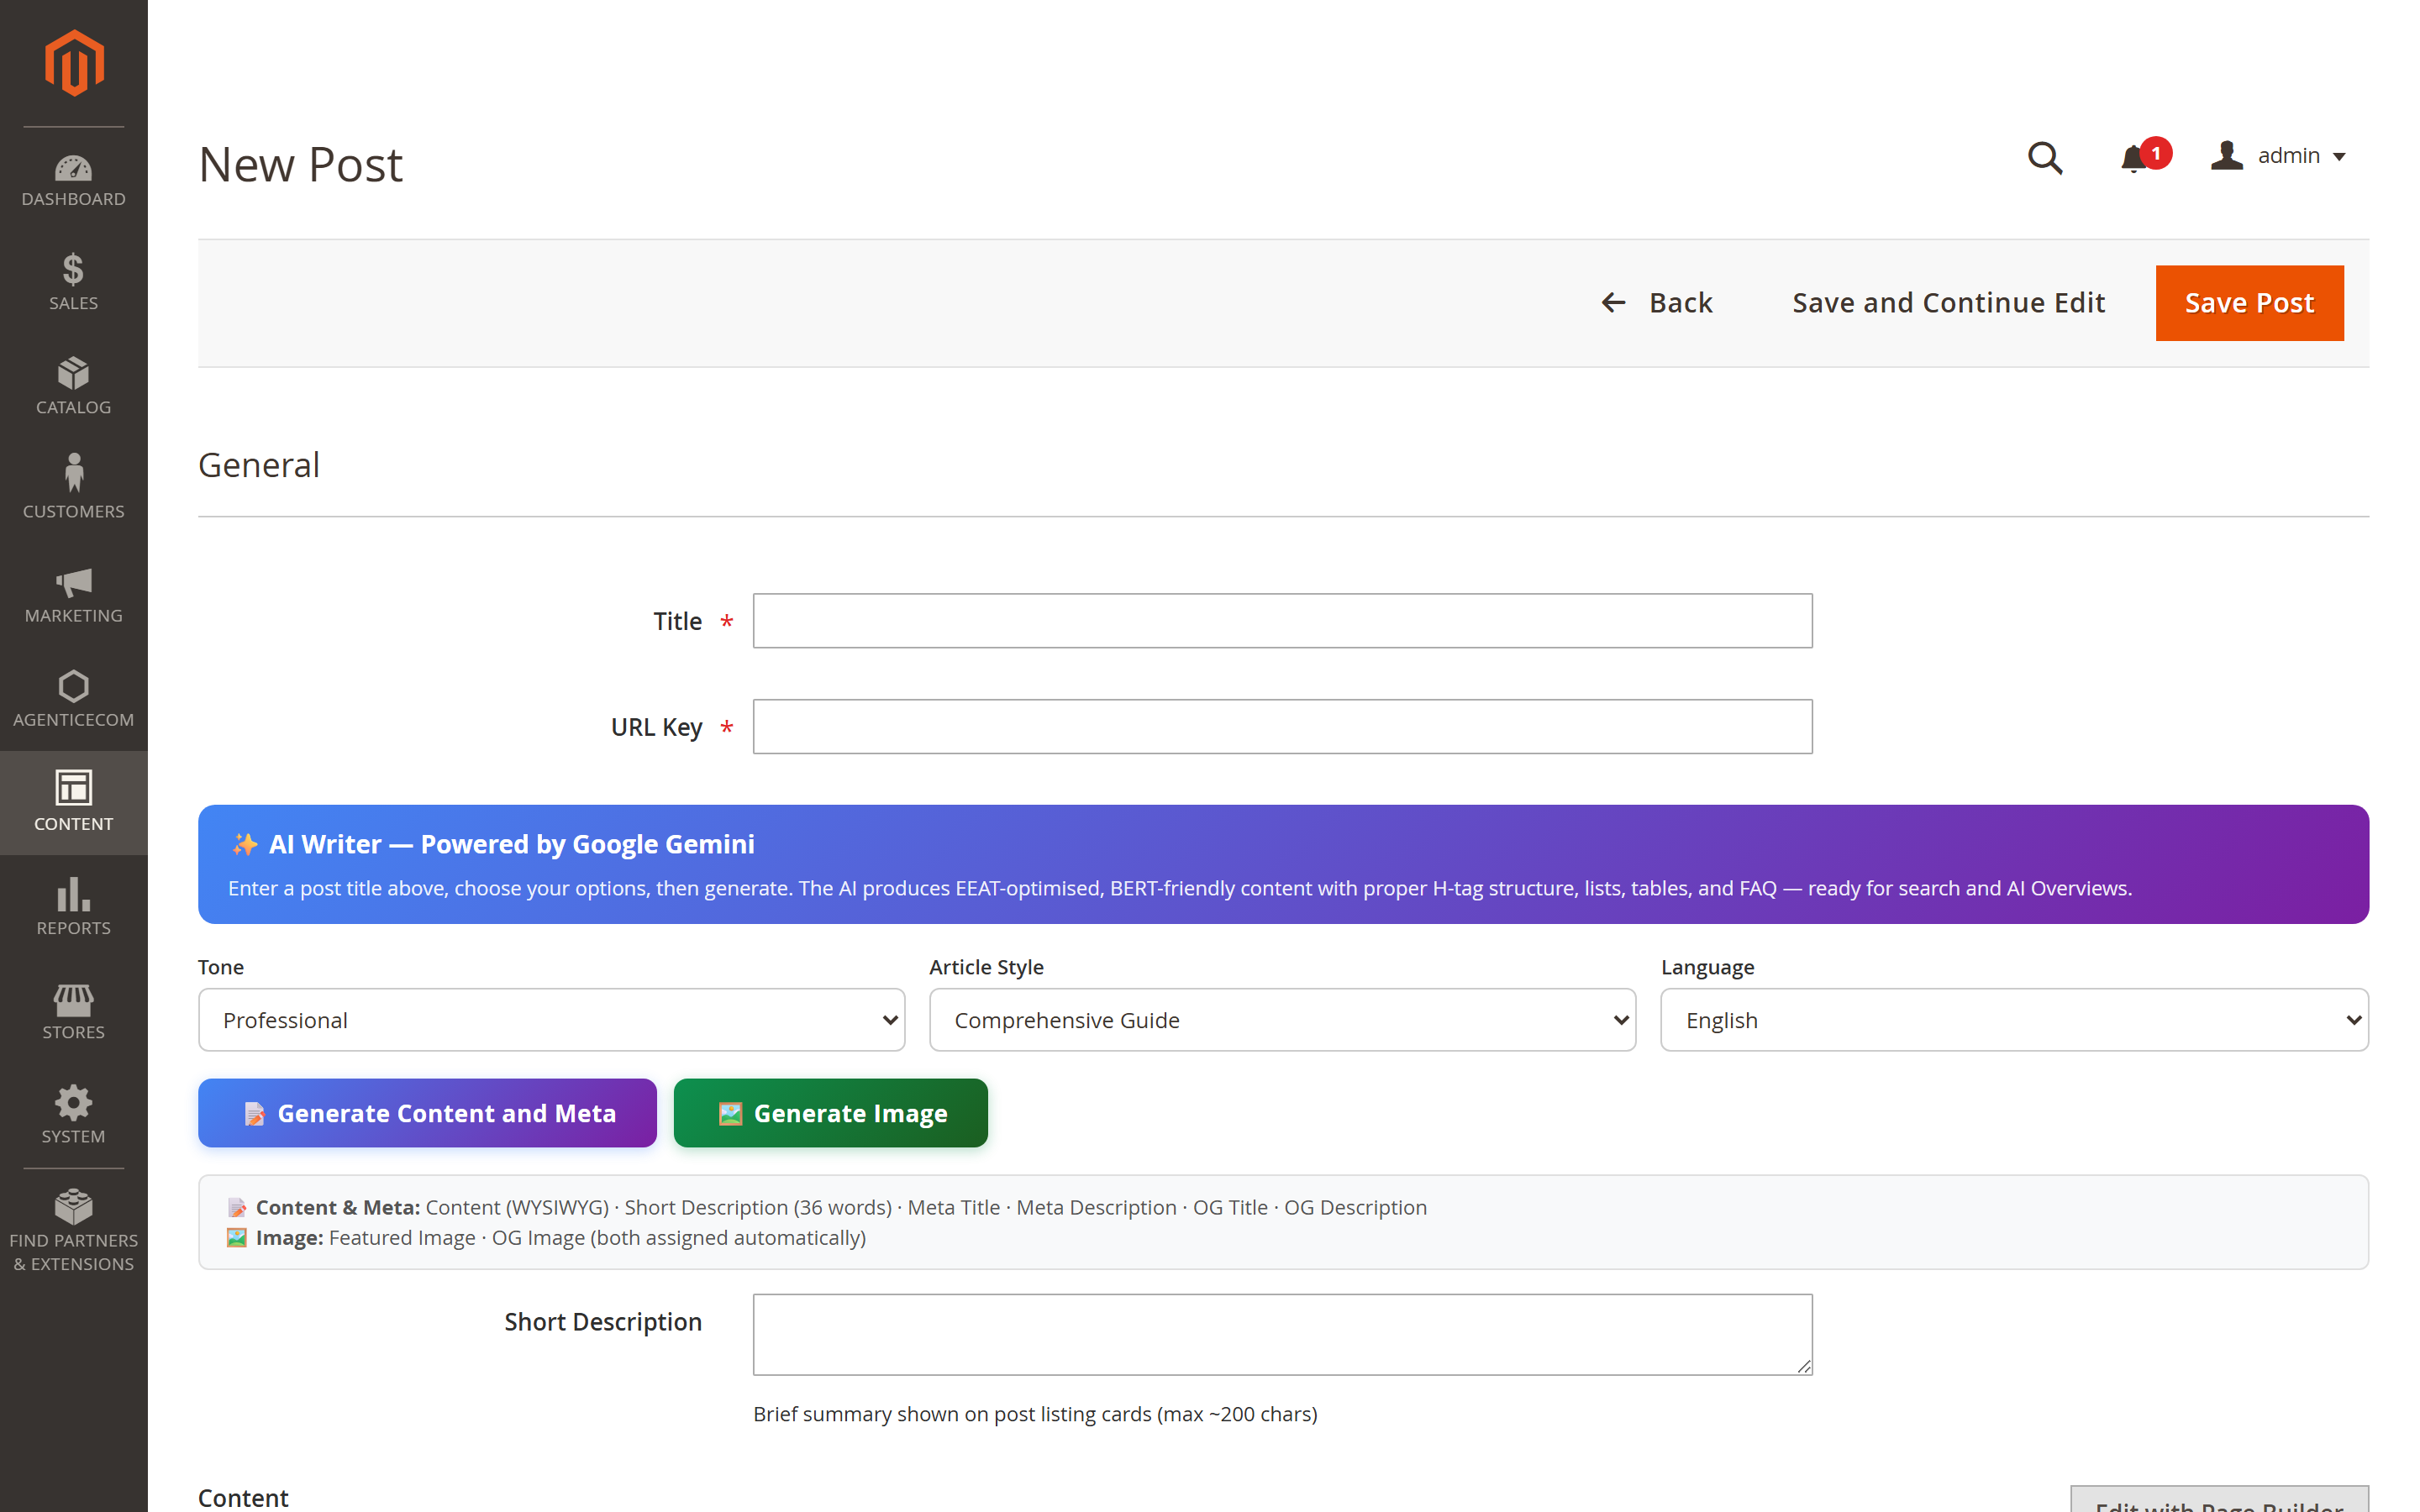2420x1512 pixels.
Task: Focus the Title input field
Action: [x=1282, y=621]
